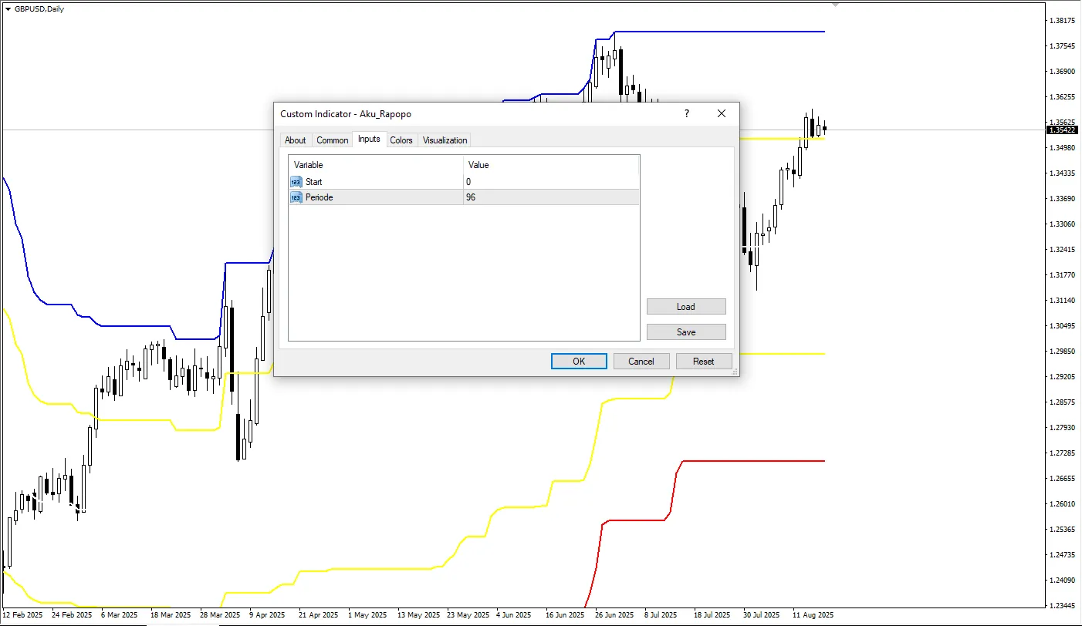Select the Start value cell showing 0

pyautogui.click(x=551, y=182)
